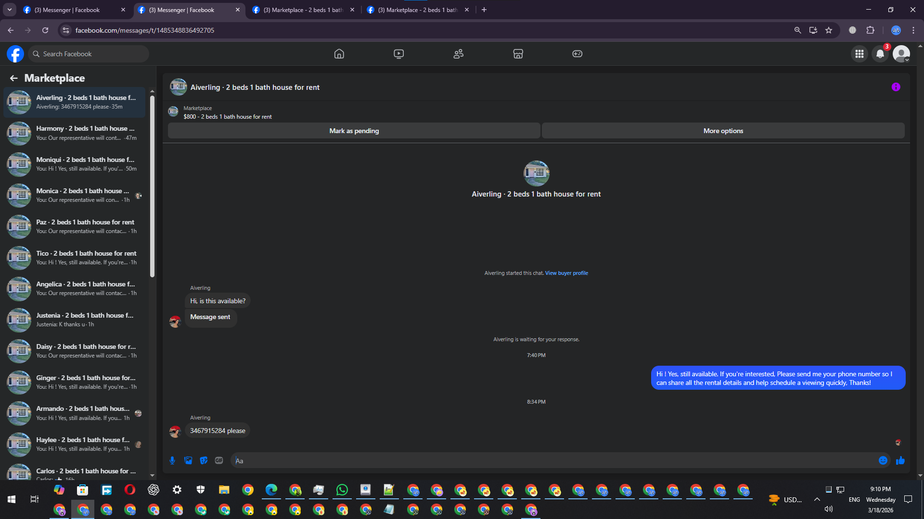Screen dimensions: 924x519
Task: Click Mark as pending button
Action: pyautogui.click(x=354, y=131)
